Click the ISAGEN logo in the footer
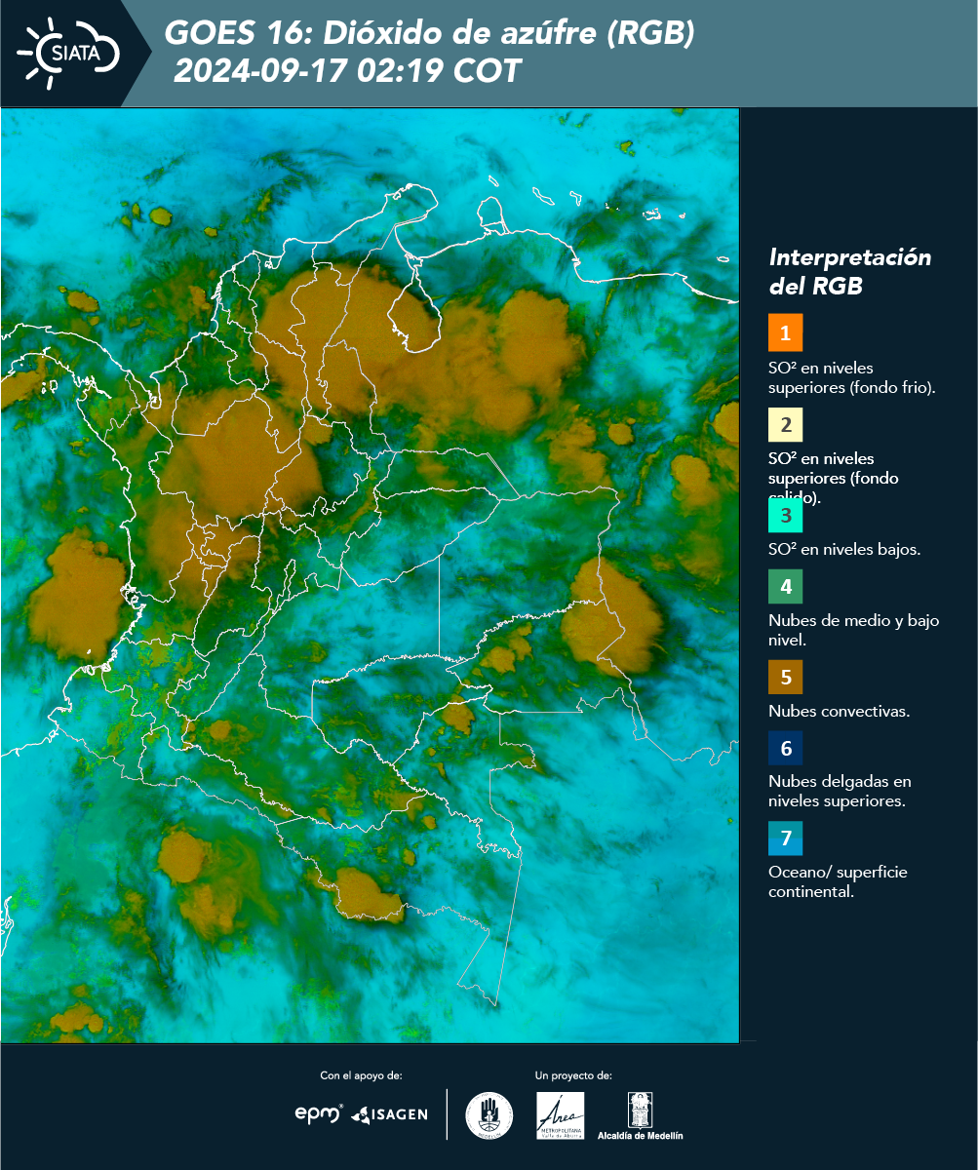 click(x=389, y=1114)
